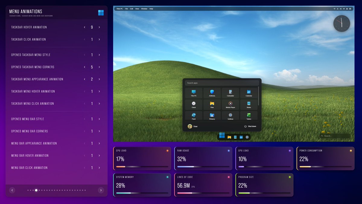Click the Windows start icon on the taskbar
Viewport: 362px width, 204px height.
pos(222,135)
